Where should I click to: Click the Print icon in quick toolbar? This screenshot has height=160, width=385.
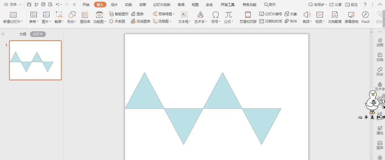(x=43, y=5)
